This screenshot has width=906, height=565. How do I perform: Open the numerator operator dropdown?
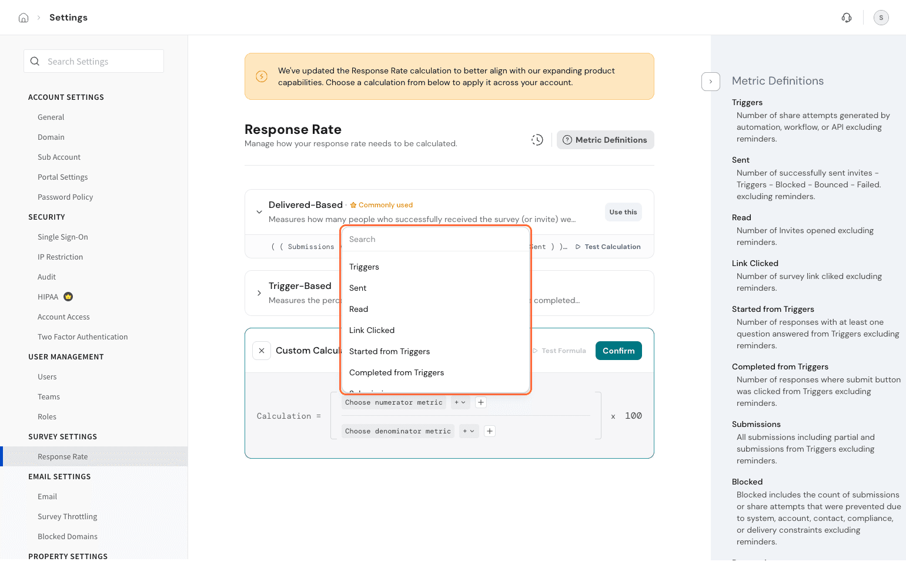(460, 402)
